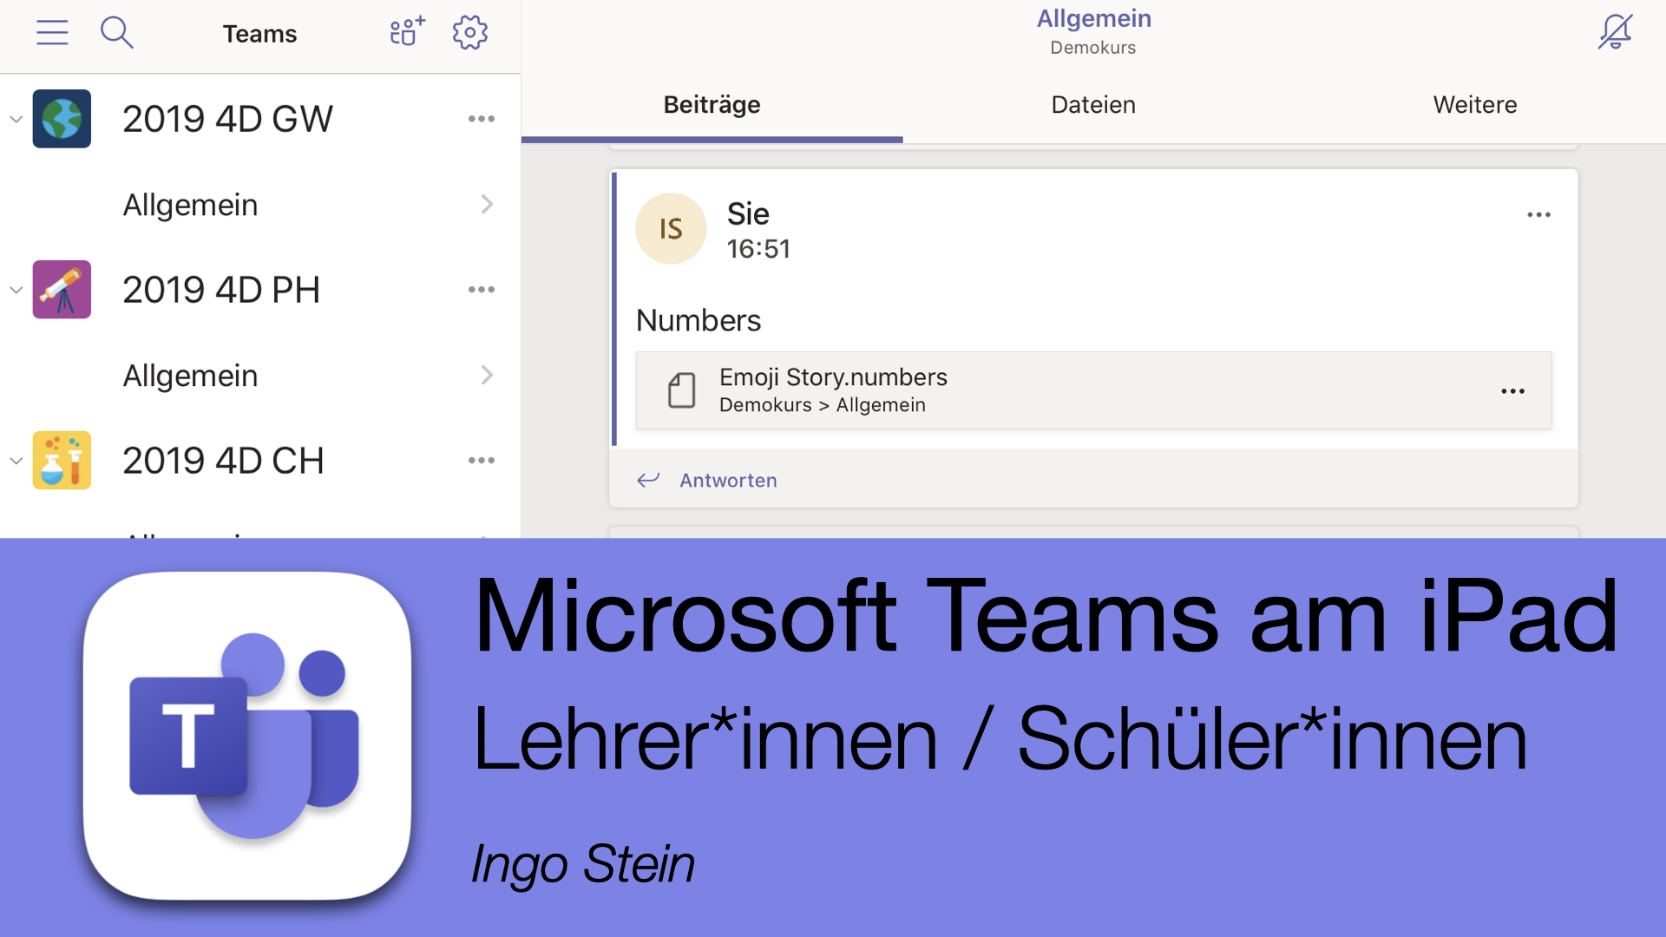Click the Ingo Stein author name
Viewport: 1666px width, 937px height.
pyautogui.click(x=582, y=864)
